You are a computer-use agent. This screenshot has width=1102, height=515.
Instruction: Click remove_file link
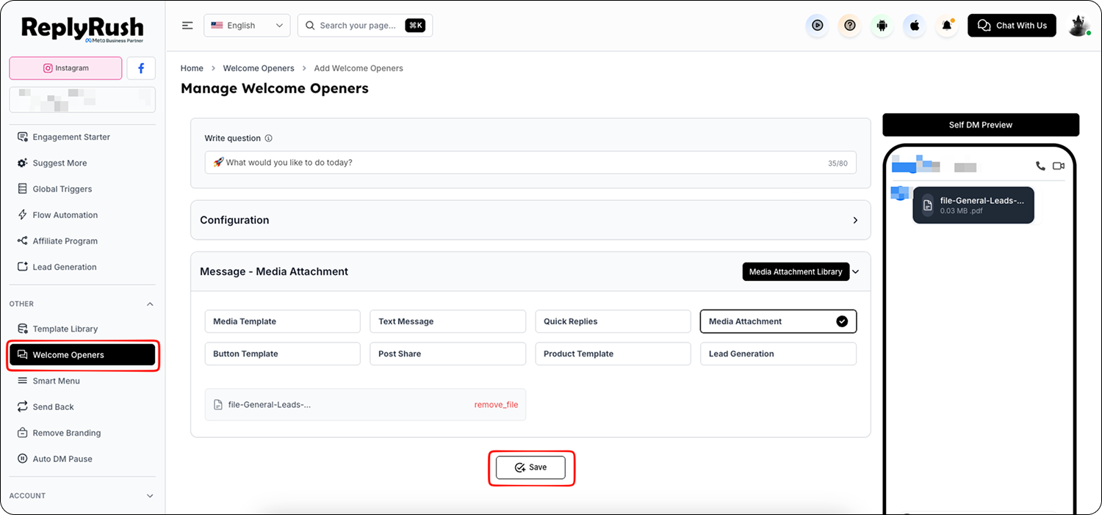[496, 405]
